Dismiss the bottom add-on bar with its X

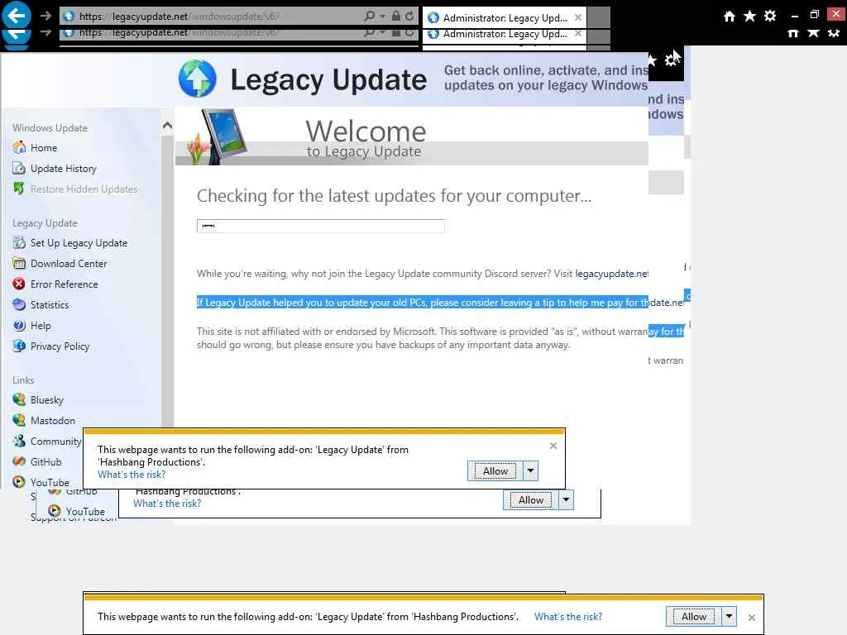751,617
